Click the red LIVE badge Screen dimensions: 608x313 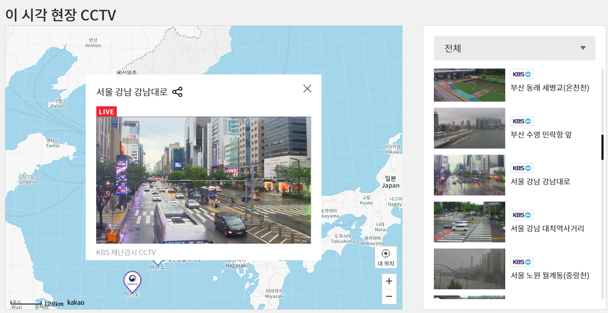[106, 111]
